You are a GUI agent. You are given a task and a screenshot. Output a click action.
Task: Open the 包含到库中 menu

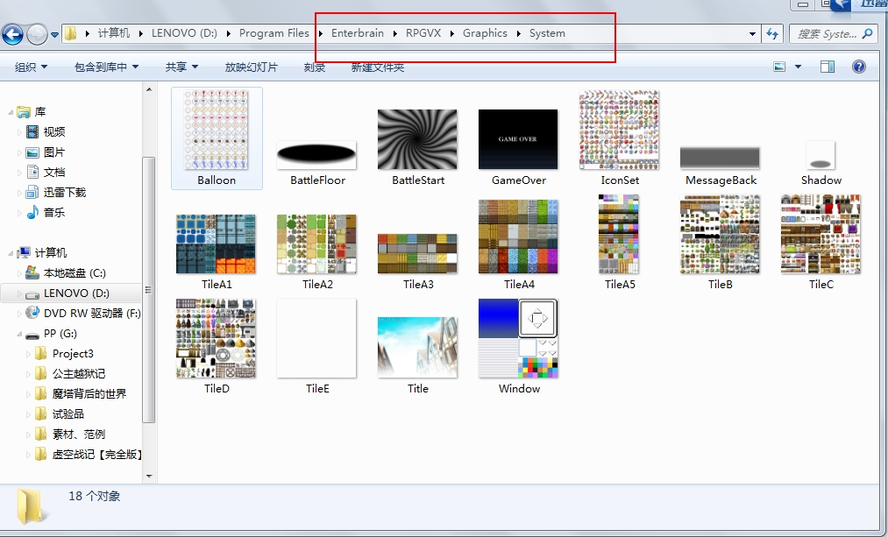click(x=106, y=67)
